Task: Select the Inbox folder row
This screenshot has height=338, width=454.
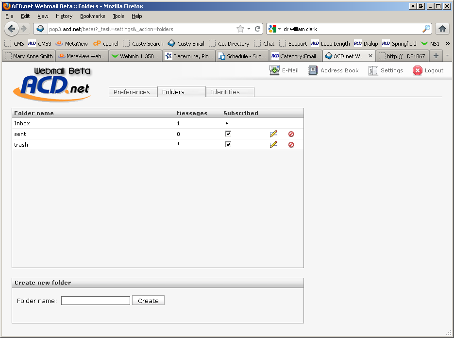Action: pyautogui.click(x=158, y=123)
